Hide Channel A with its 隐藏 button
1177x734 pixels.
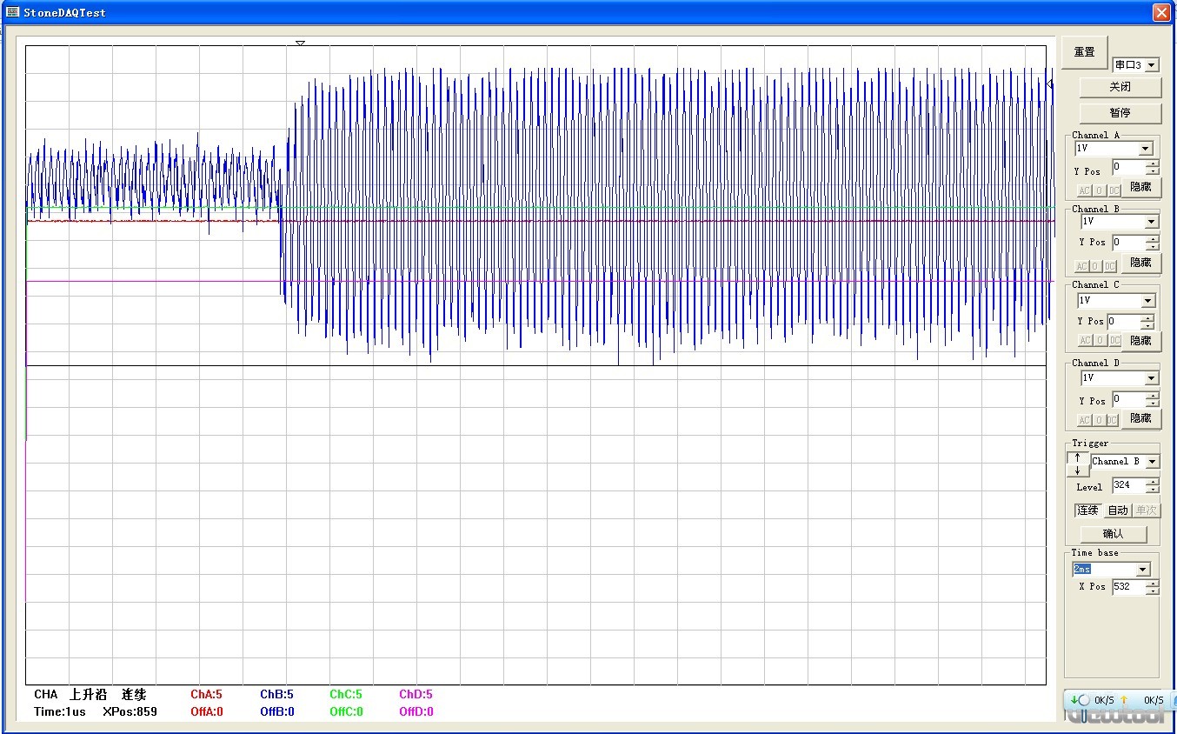coord(1140,187)
